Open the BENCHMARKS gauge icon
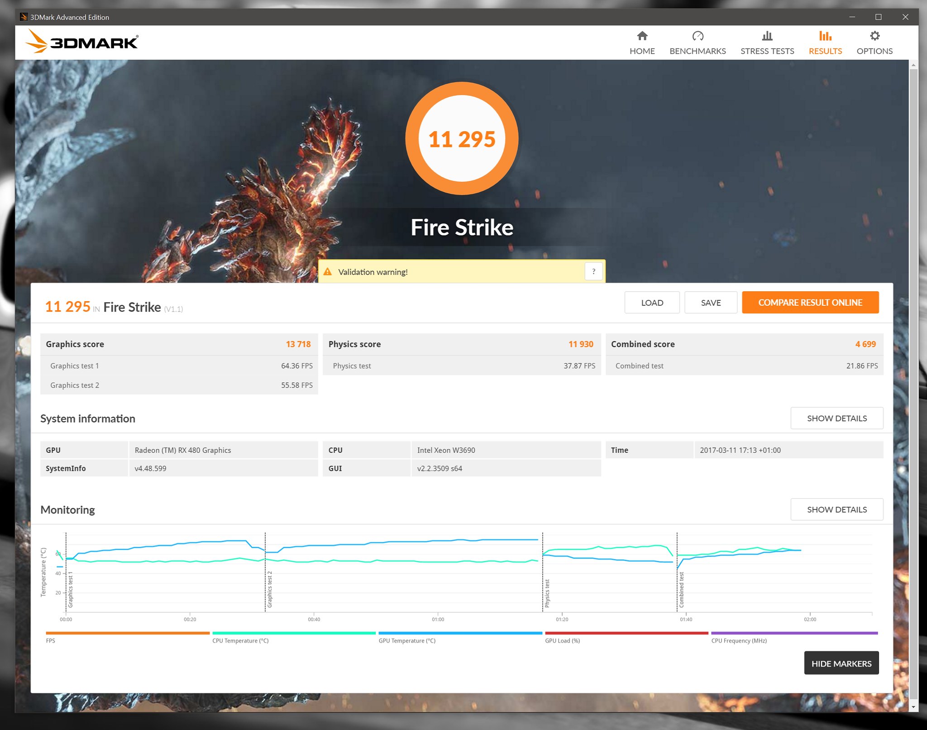927x730 pixels. tap(698, 36)
